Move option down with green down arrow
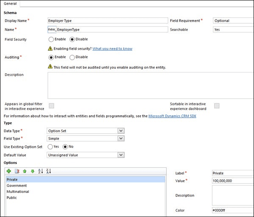 point(33,171)
